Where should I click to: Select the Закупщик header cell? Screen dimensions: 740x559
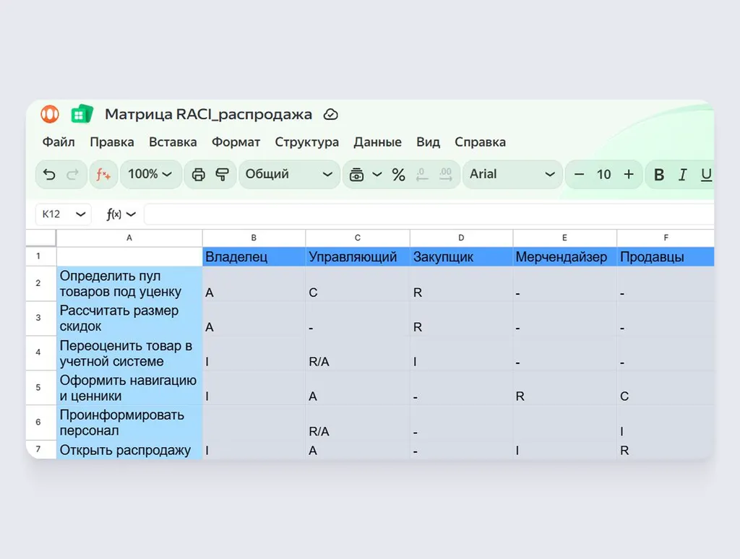[461, 257]
